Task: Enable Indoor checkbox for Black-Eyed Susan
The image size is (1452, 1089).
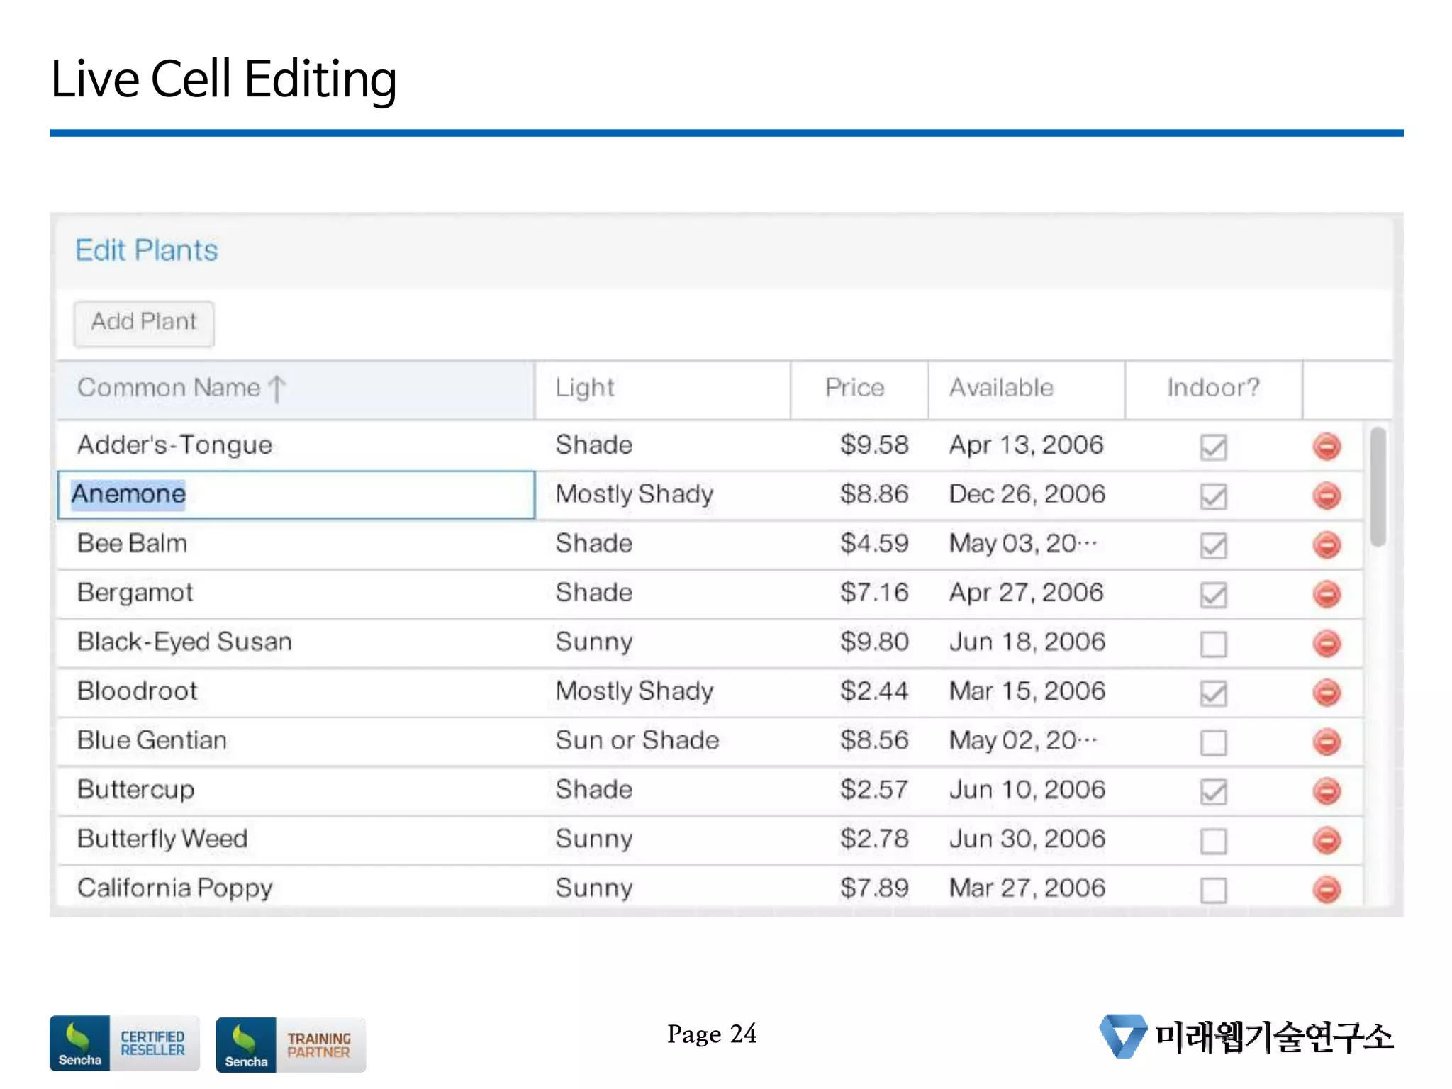Action: pos(1213,644)
